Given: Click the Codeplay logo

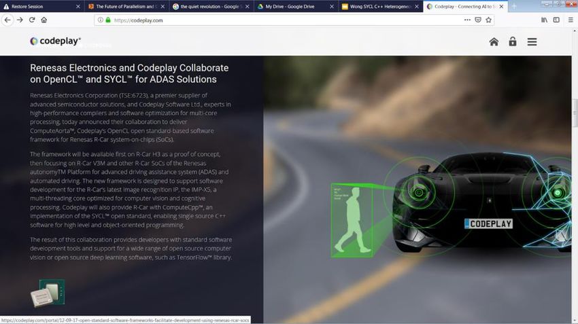Looking at the screenshot, I should 55,41.
